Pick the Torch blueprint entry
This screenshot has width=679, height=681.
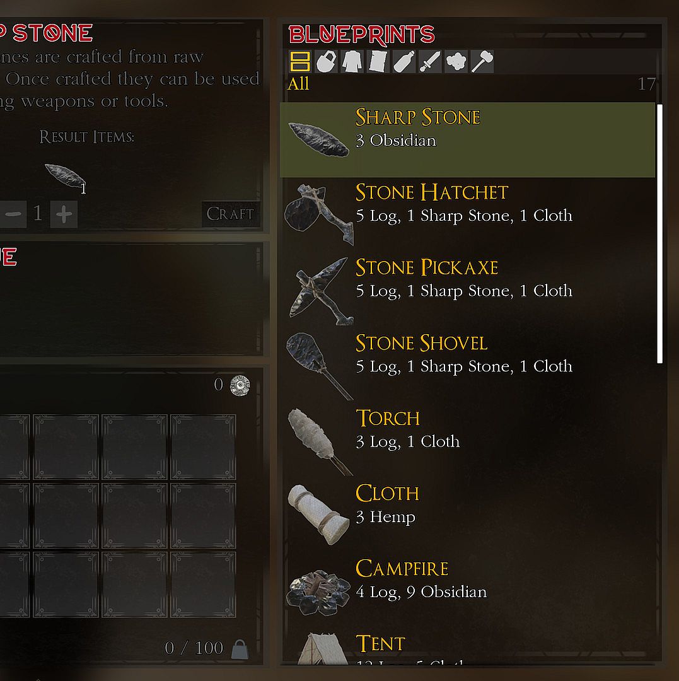point(468,440)
